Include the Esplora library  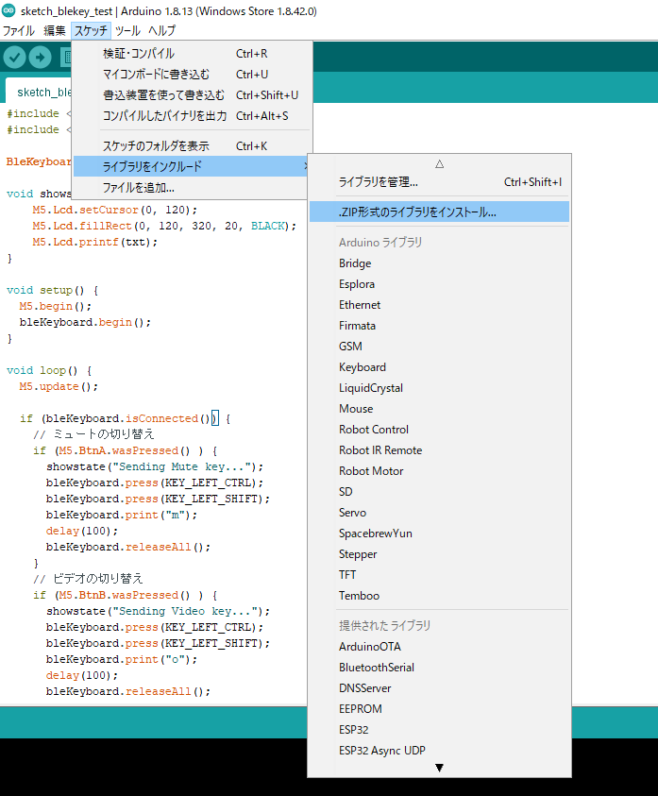point(439,284)
